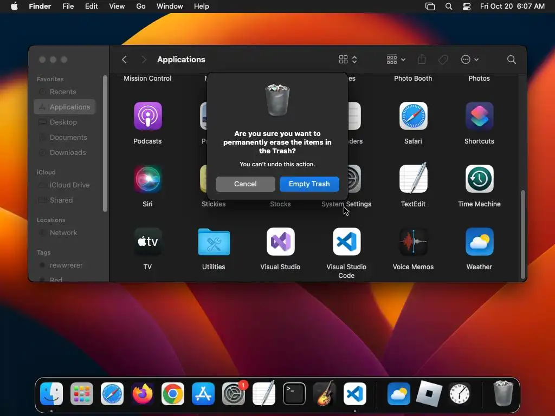
Task: Open Roblox from the Dock
Action: pyautogui.click(x=429, y=394)
